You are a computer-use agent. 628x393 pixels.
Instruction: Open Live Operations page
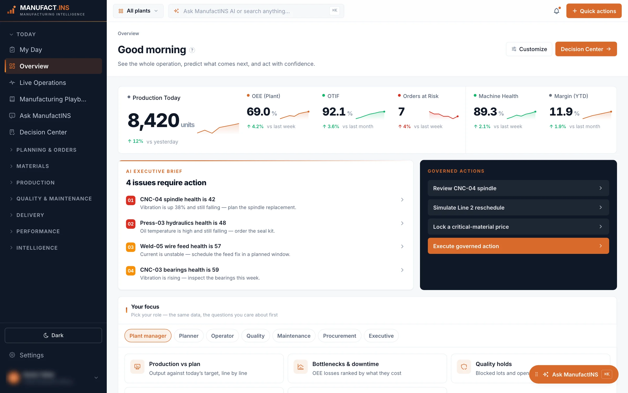click(x=53, y=83)
